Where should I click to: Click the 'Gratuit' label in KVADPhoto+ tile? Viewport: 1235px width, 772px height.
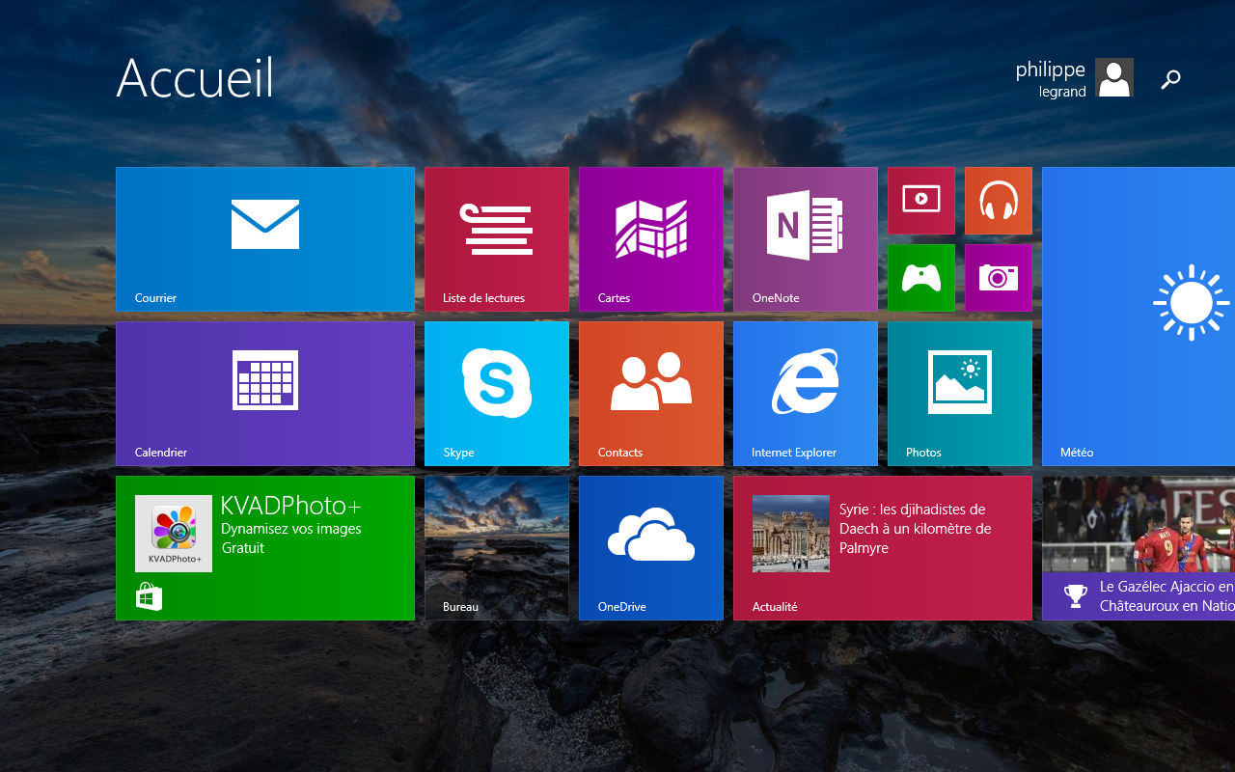[243, 548]
